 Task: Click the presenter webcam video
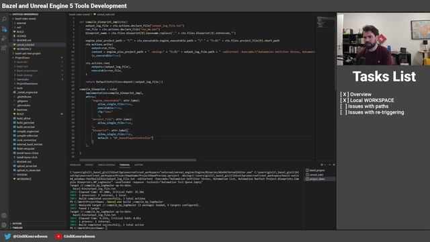tap(383, 39)
